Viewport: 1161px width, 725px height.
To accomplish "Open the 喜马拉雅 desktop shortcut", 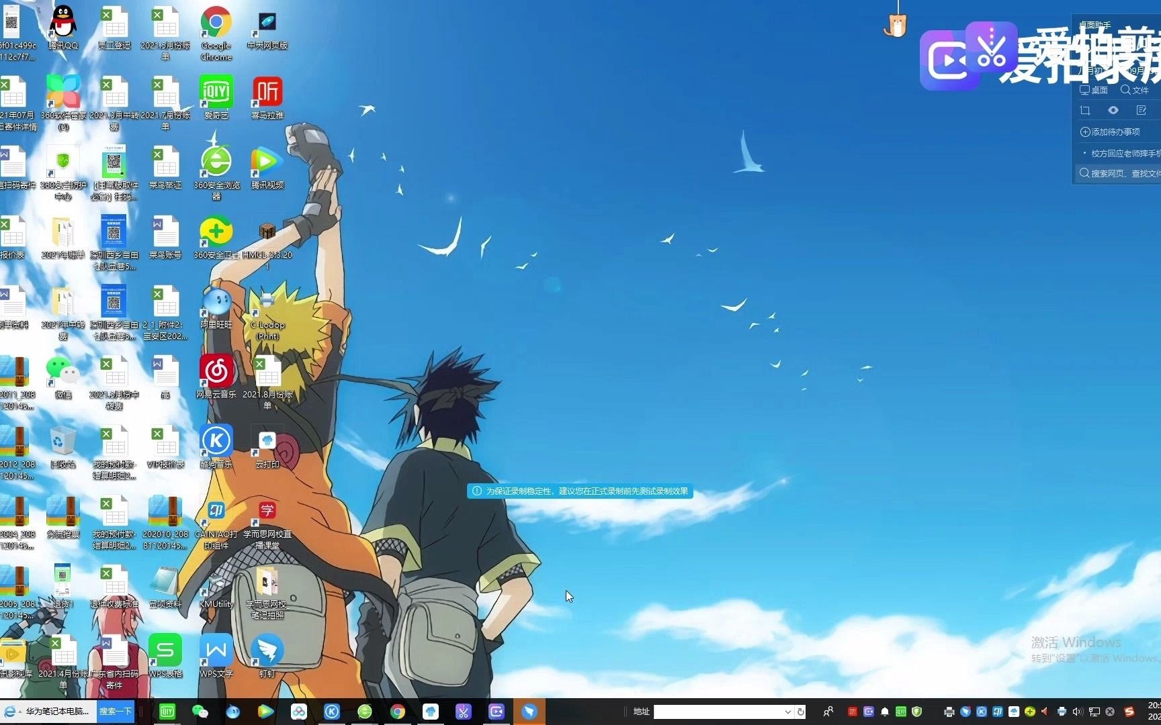I will click(x=267, y=98).
